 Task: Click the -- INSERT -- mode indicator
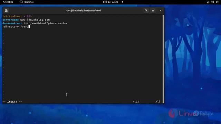tap(12, 102)
